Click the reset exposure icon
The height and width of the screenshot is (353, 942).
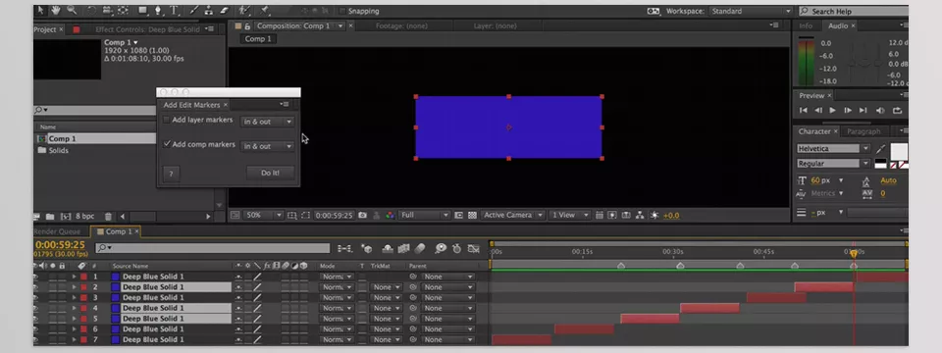tap(654, 215)
